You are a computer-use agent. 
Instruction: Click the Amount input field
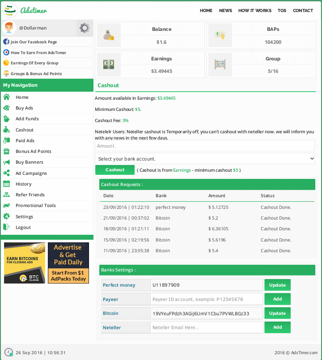tap(205, 146)
